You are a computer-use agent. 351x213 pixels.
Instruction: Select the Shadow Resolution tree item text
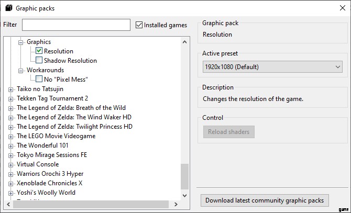click(70, 61)
